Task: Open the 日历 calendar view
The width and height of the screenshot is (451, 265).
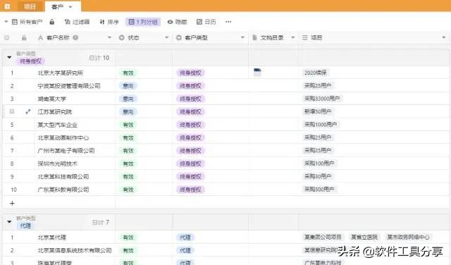Action: coord(206,22)
